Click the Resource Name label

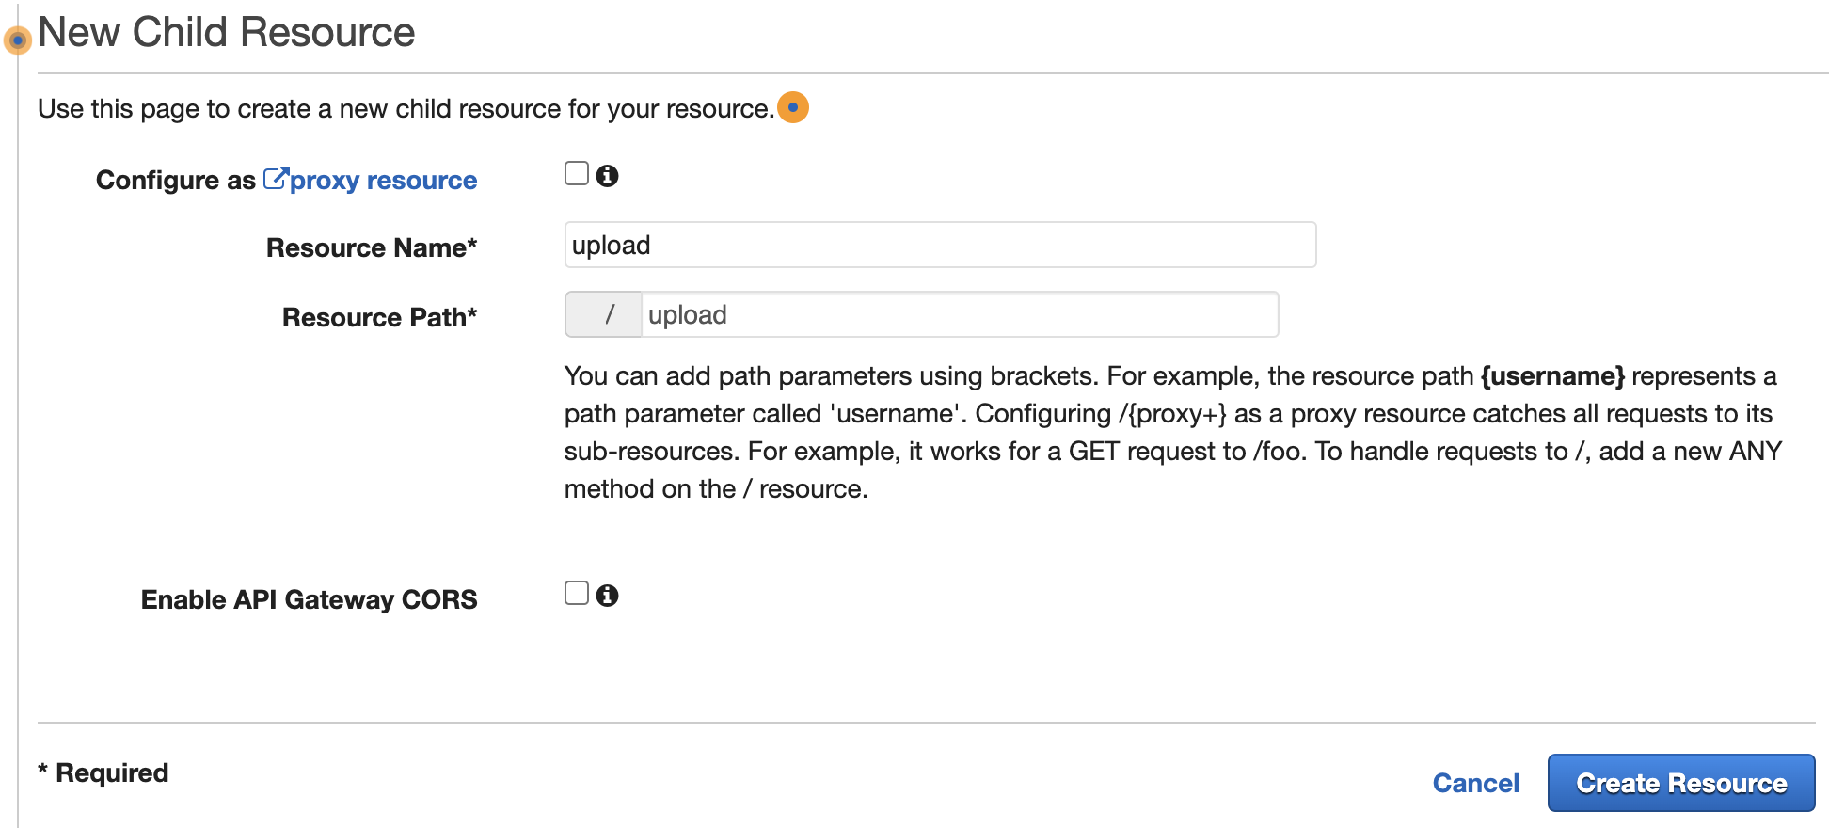click(x=371, y=247)
